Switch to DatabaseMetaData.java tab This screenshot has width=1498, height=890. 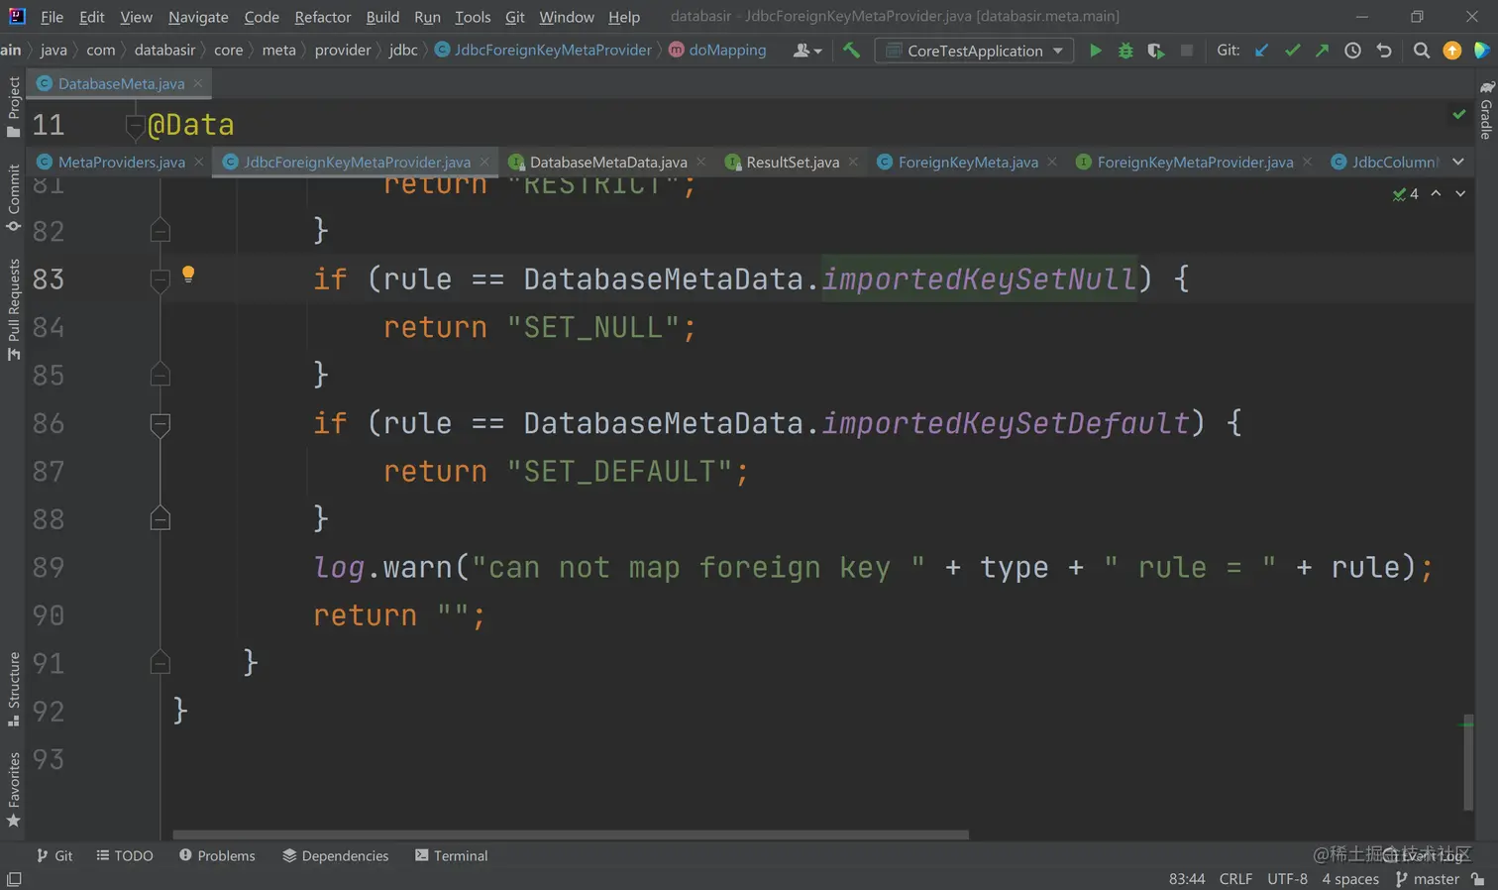click(x=608, y=162)
